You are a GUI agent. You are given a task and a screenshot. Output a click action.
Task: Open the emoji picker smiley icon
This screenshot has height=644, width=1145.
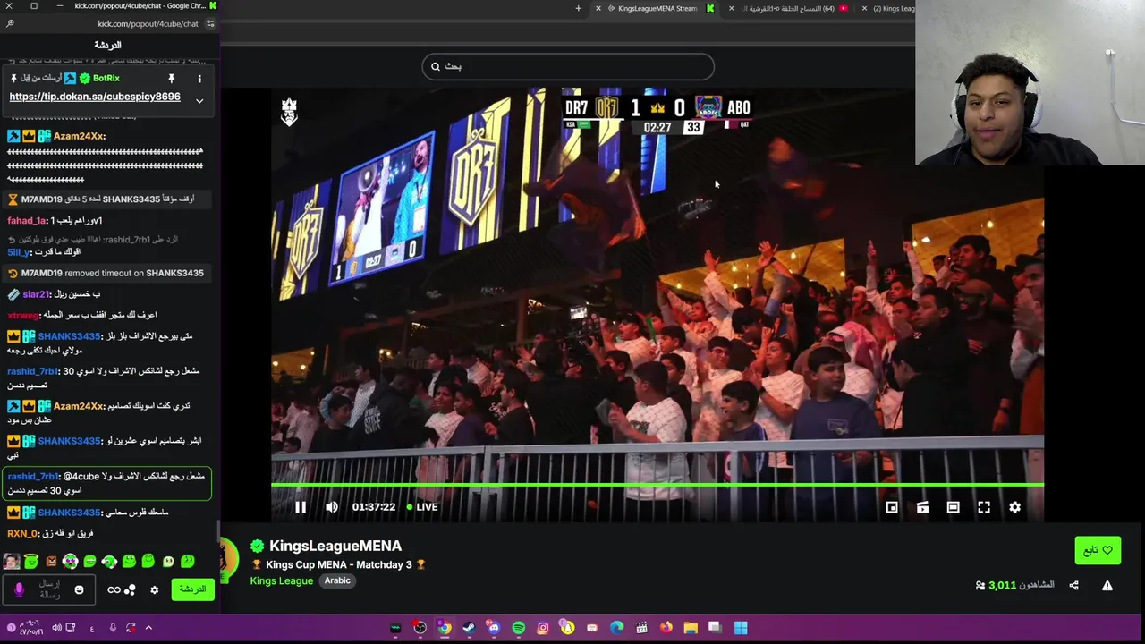[79, 589]
